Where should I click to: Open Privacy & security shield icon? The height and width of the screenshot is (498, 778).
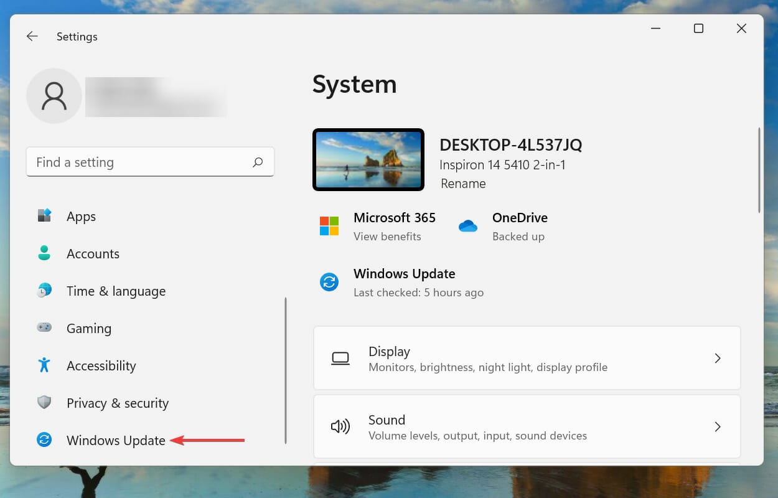click(x=44, y=403)
